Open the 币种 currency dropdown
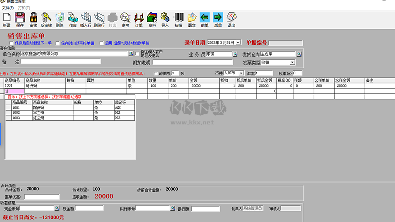The width and height of the screenshot is (395, 222). (241, 73)
